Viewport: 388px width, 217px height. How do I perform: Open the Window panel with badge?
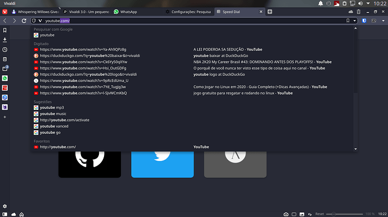pos(5,68)
